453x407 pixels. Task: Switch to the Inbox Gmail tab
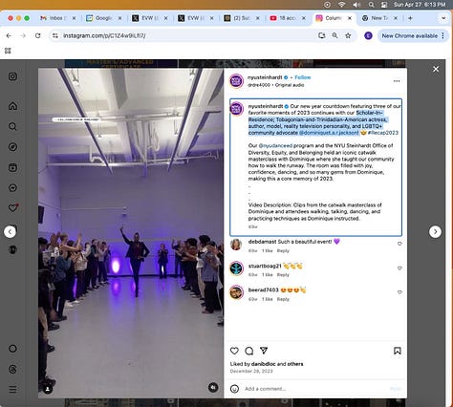[58, 18]
